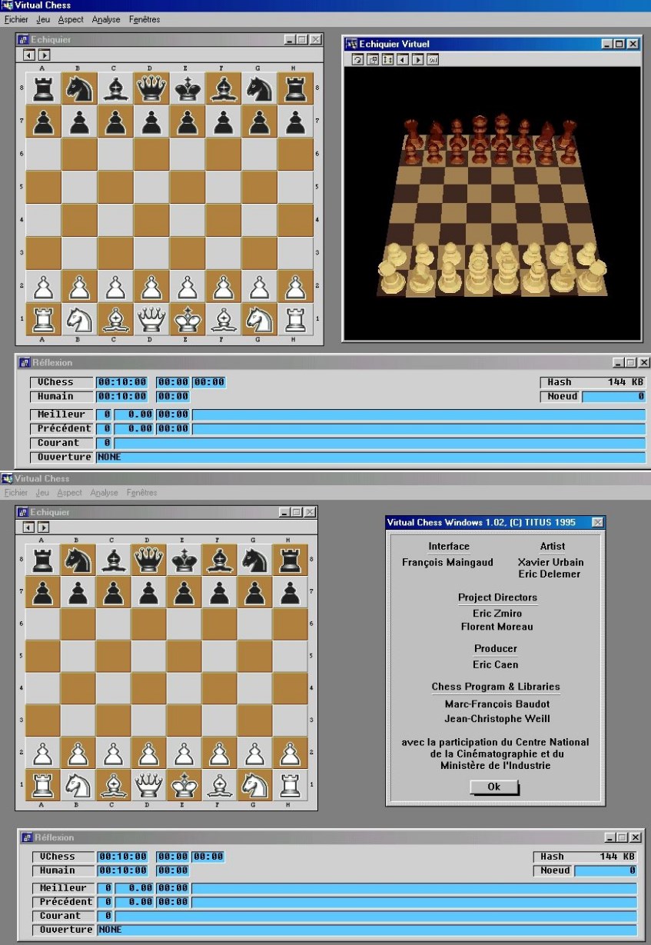This screenshot has height=945, width=651.
Task: Select the black queen on D8, lower Echiquier board
Action: pos(148,560)
